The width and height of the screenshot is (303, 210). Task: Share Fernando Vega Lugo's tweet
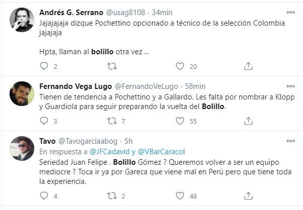pos(248,121)
